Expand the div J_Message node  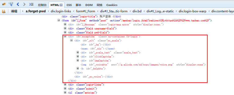(x=65, y=24)
